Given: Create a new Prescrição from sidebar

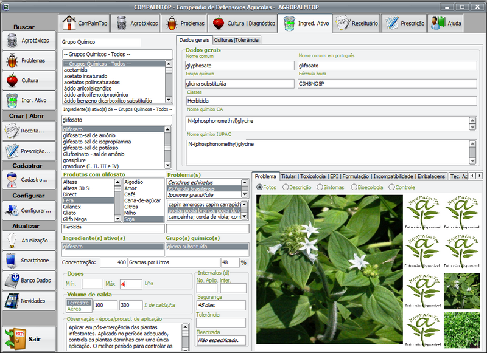Looking at the screenshot, I should [x=29, y=151].
